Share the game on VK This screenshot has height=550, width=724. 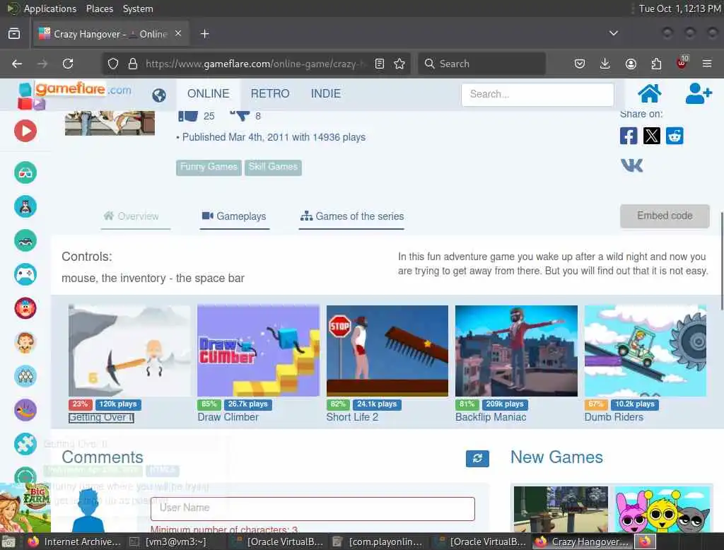click(x=631, y=165)
